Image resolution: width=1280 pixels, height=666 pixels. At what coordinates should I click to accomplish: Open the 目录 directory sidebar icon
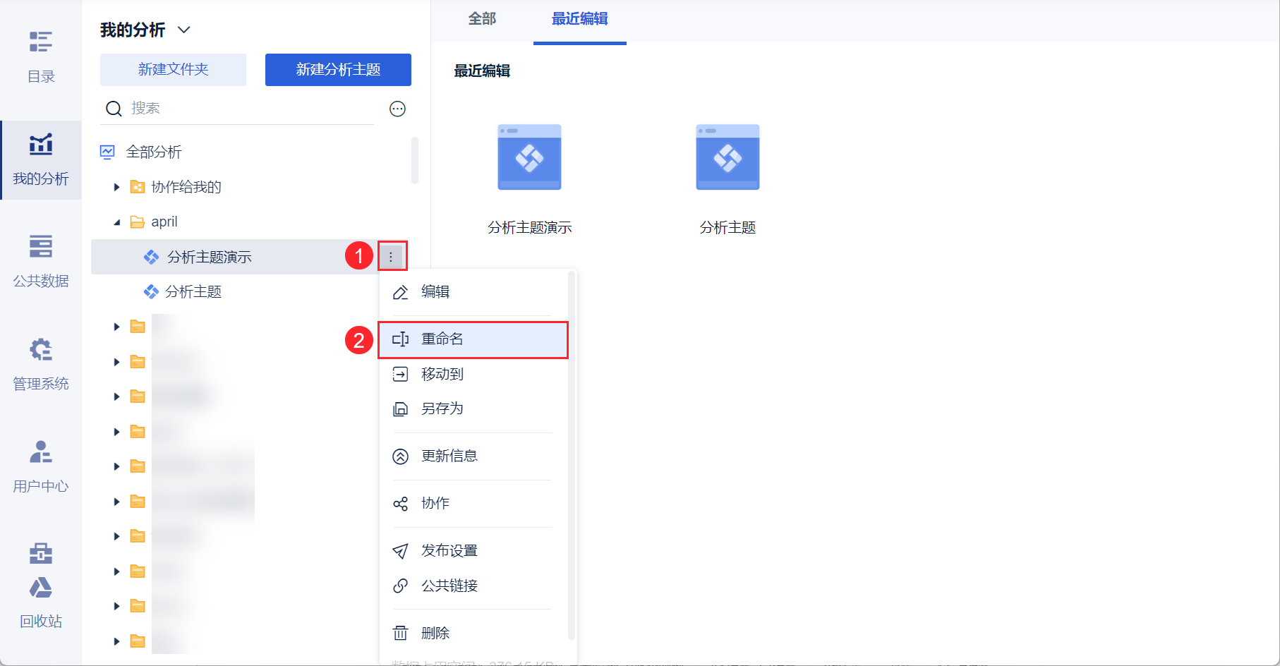40,55
